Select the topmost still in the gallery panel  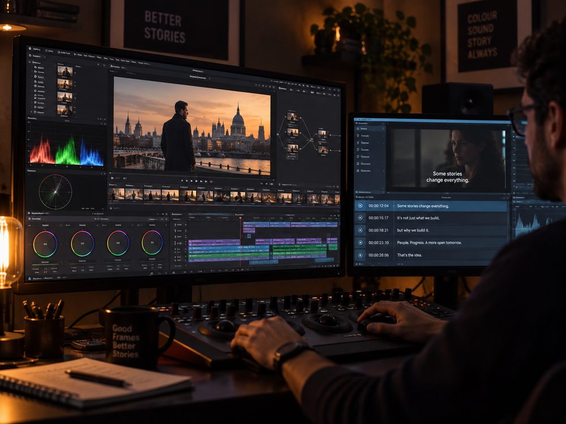click(x=65, y=71)
